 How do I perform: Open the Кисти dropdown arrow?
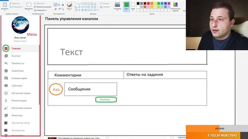coord(69,10)
